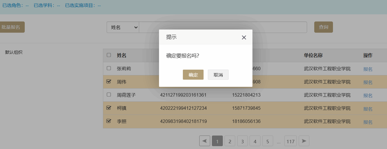Go to next page arrow

tap(304, 141)
